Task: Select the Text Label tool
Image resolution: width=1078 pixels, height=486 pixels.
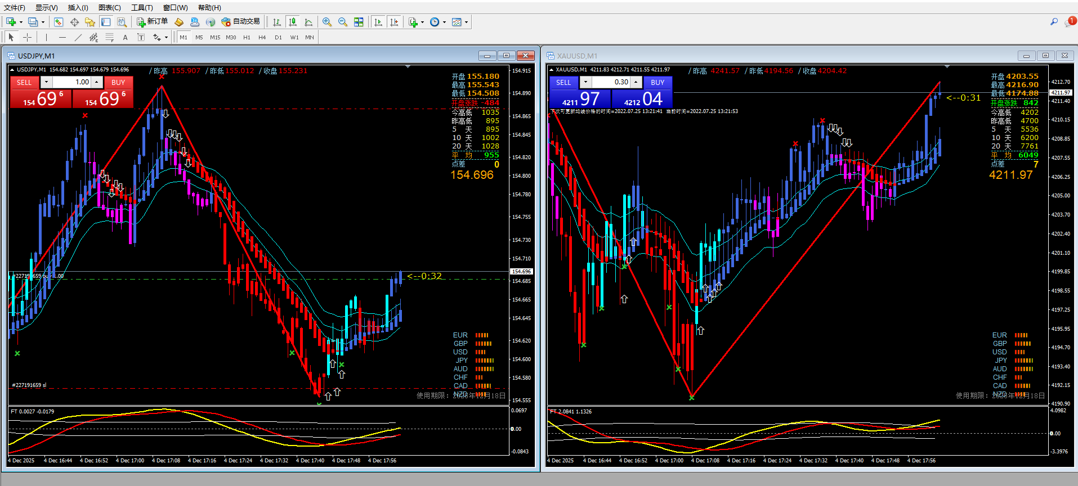Action: tap(141, 37)
